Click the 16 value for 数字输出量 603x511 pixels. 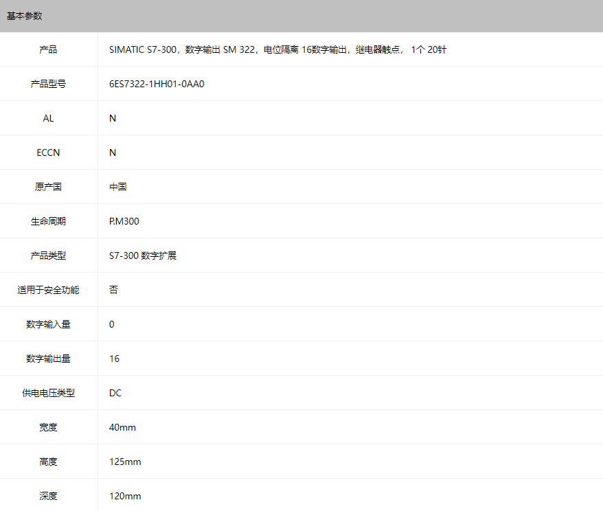114,359
